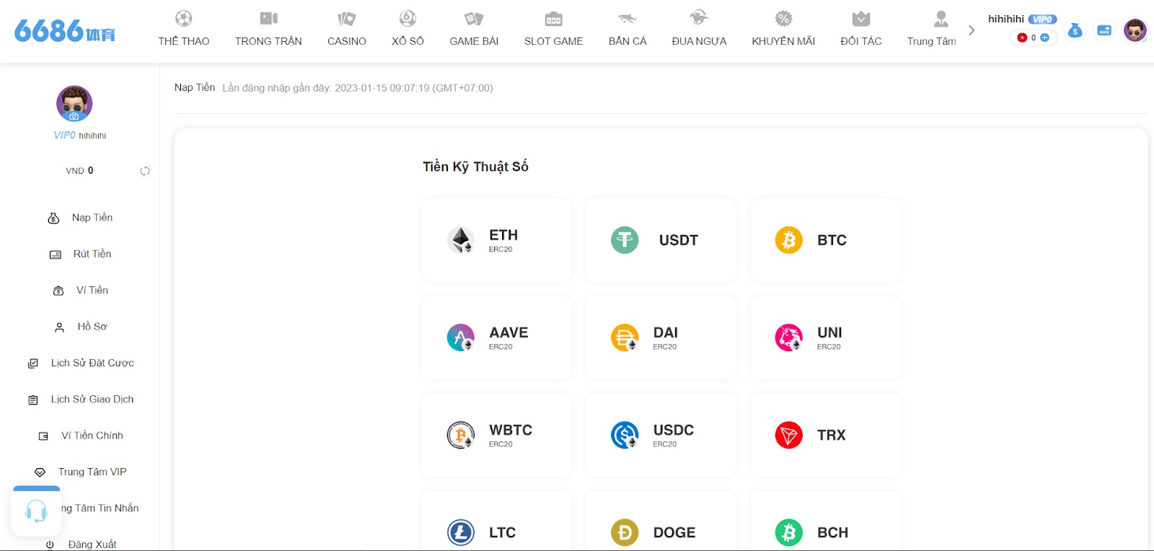Select the DOGE deposit card

[661, 521]
